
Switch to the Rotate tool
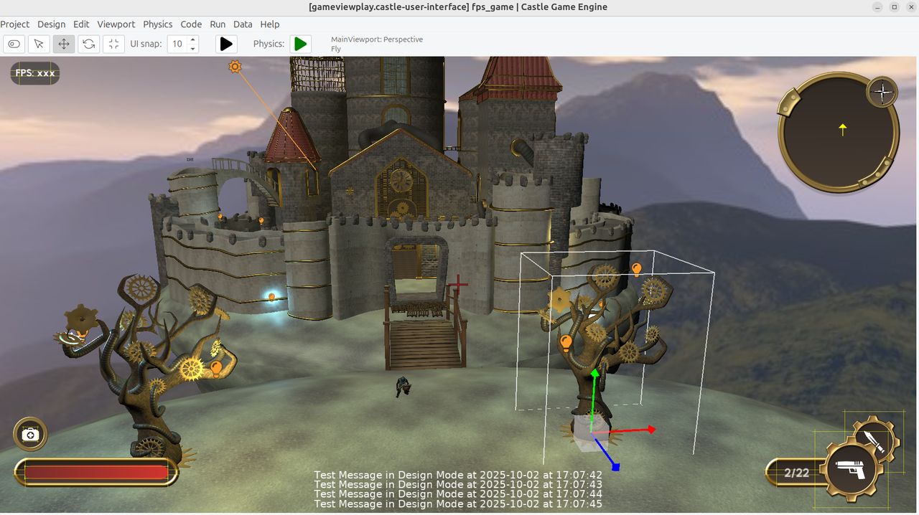(x=88, y=44)
